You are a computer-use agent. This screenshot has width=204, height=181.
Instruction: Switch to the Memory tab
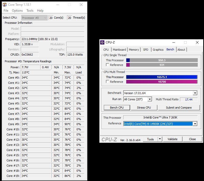(134, 50)
